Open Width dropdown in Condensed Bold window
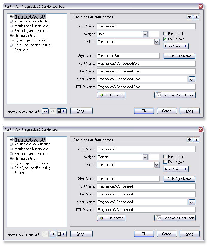The height and width of the screenshot is (247, 209). (x=157, y=42)
